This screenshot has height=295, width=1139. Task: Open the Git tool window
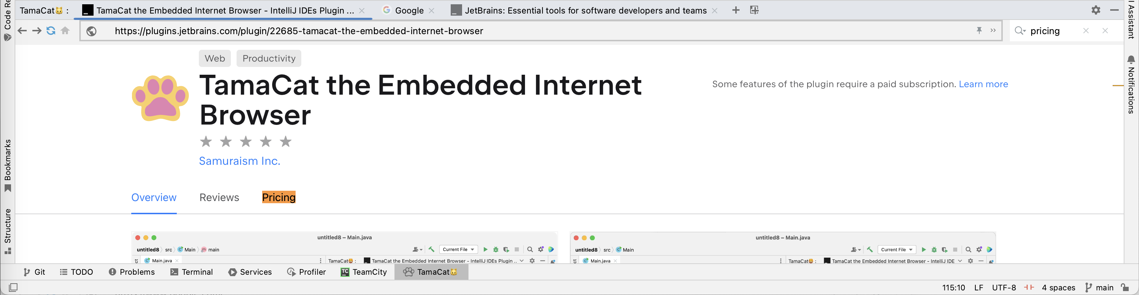pyautogui.click(x=34, y=272)
